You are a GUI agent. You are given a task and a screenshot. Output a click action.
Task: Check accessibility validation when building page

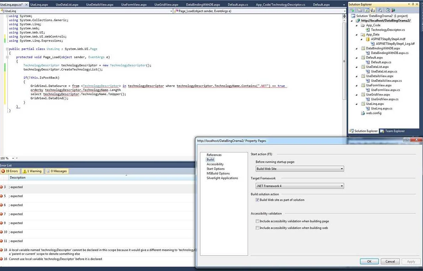pyautogui.click(x=257, y=221)
